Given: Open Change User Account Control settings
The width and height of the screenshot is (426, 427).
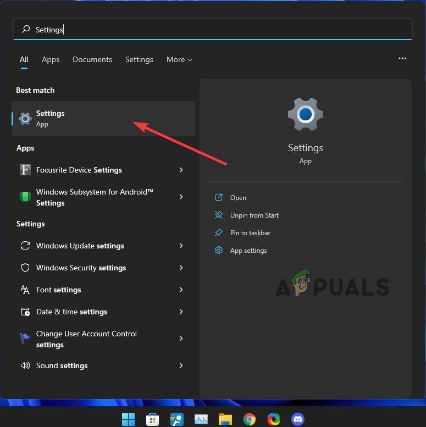Looking at the screenshot, I should [x=103, y=339].
